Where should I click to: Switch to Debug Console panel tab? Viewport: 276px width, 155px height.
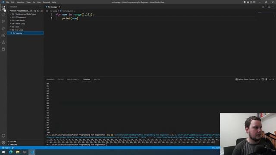tap(73, 79)
